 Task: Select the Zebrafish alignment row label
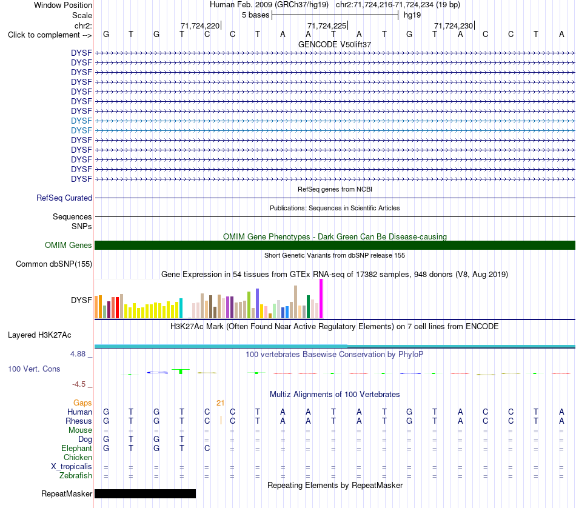[x=76, y=476]
